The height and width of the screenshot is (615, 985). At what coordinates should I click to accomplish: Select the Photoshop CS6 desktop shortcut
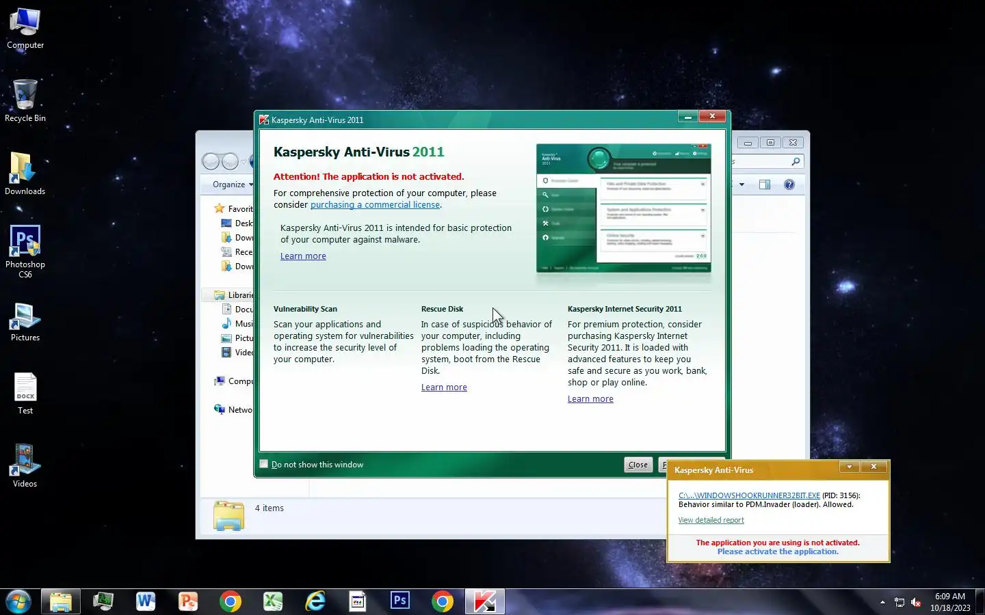point(25,251)
